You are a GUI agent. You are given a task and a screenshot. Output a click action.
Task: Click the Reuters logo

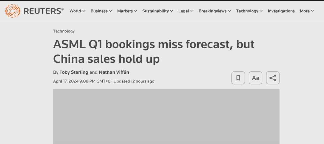click(x=34, y=11)
